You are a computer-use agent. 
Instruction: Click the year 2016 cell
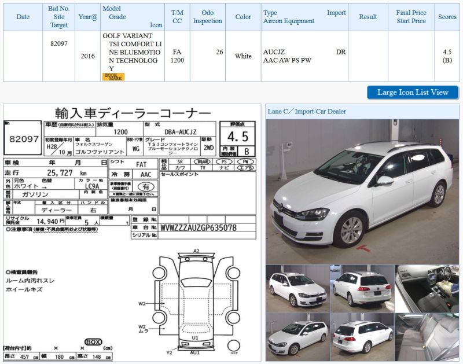pyautogui.click(x=88, y=56)
